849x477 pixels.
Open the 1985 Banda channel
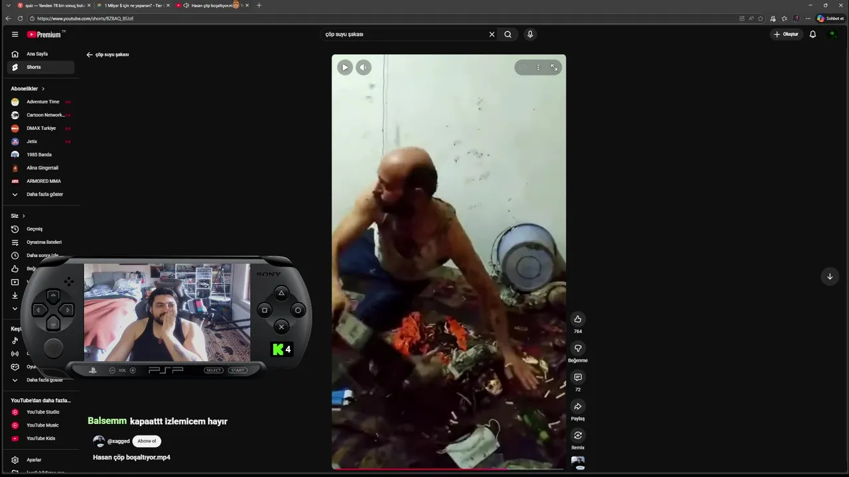pos(41,155)
